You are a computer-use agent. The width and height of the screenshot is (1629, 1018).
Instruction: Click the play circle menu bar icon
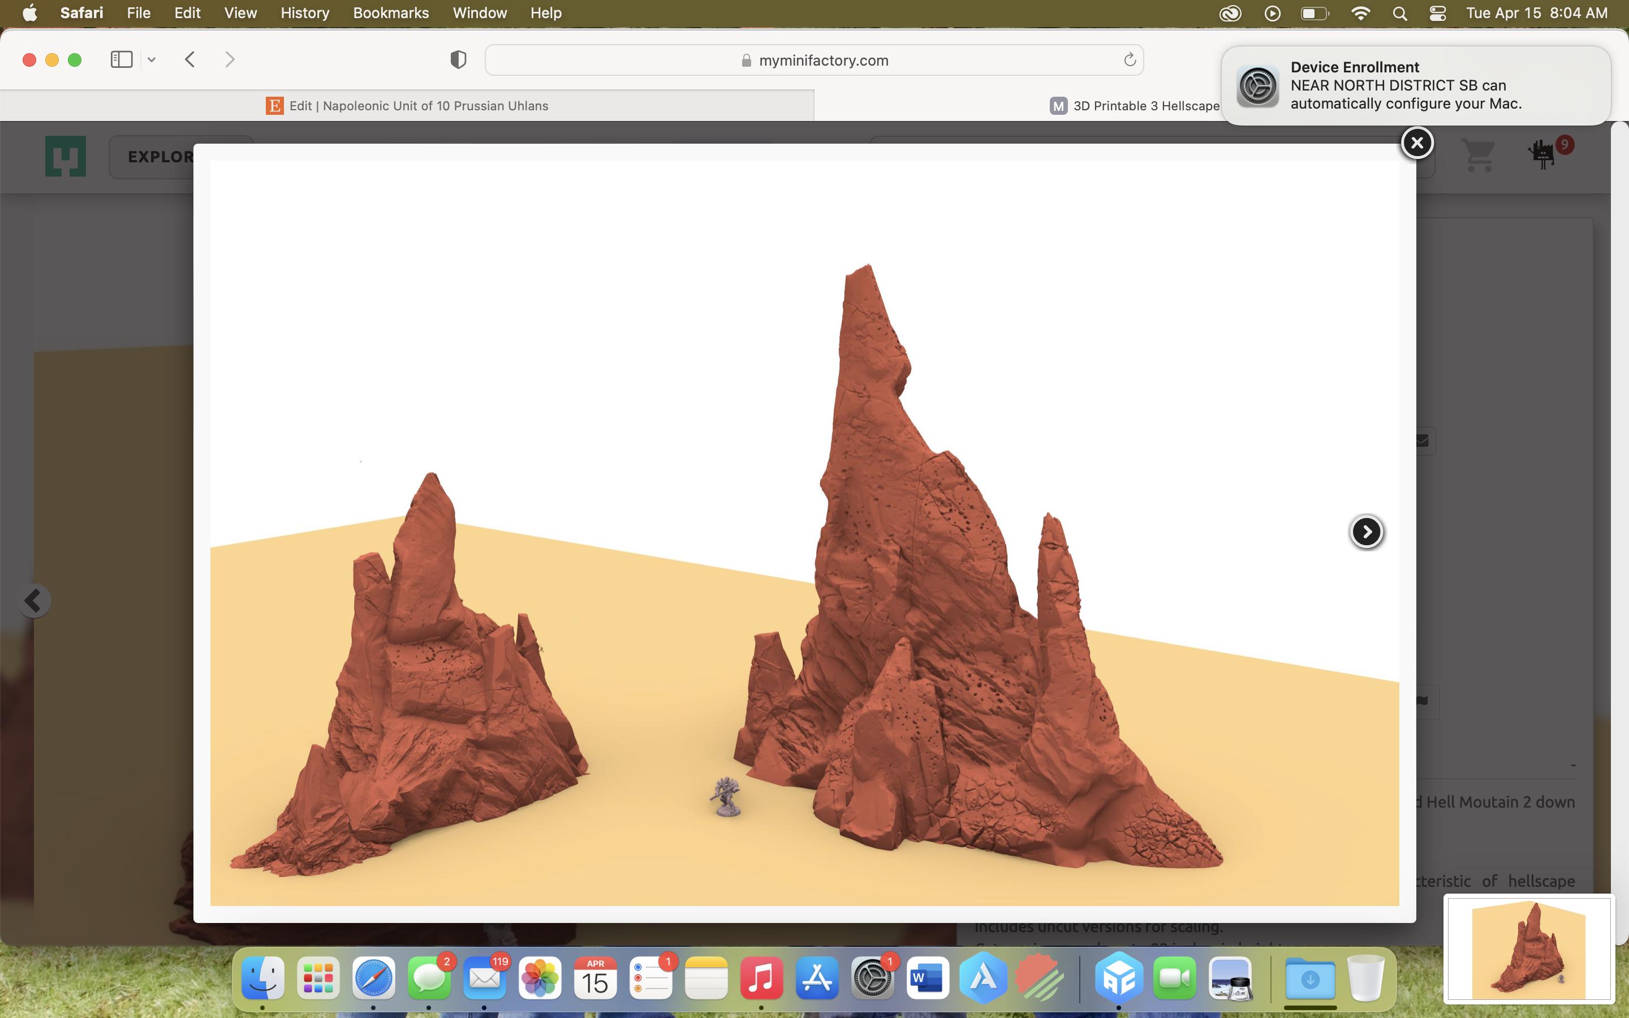(1272, 13)
